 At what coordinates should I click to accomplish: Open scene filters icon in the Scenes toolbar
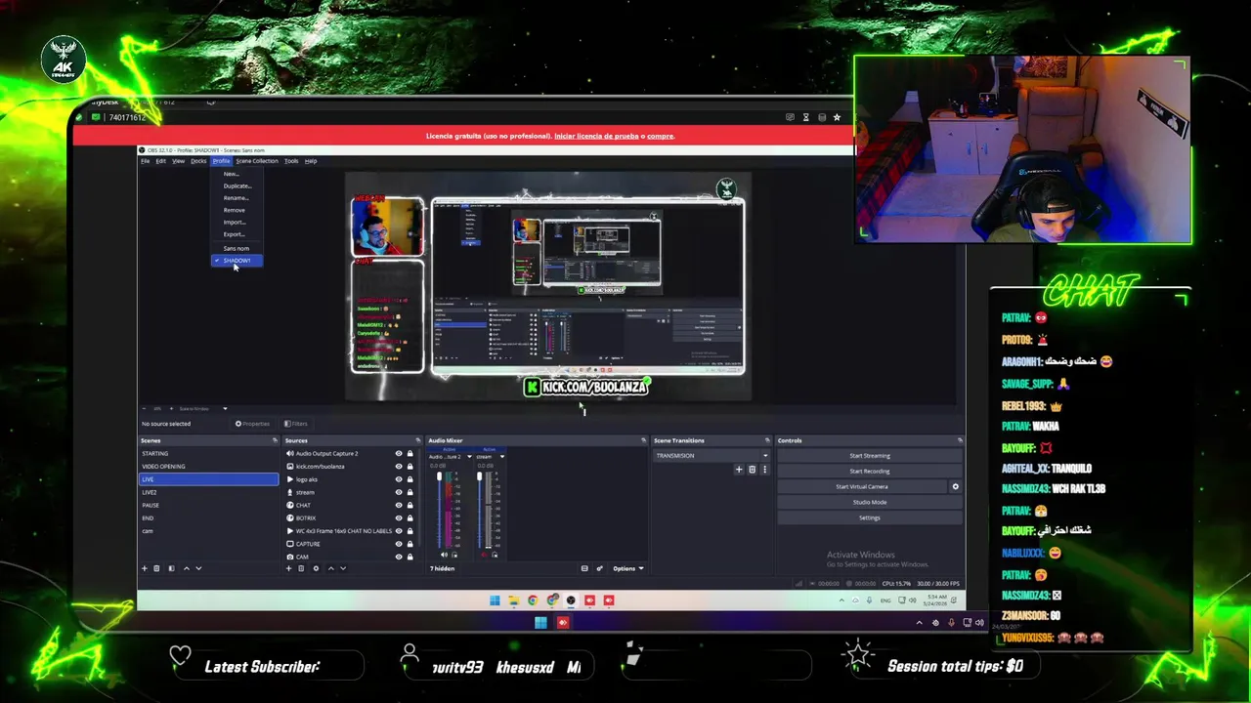[x=171, y=568]
